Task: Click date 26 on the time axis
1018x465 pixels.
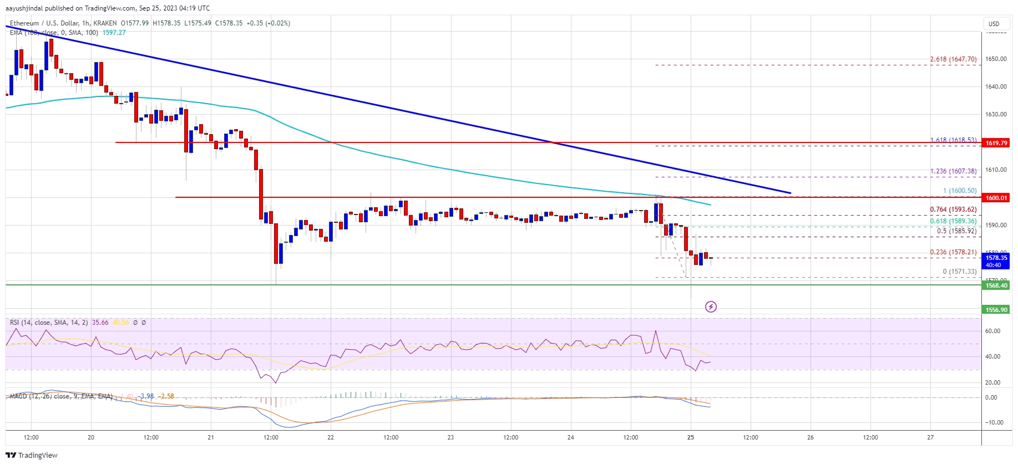Action: [811, 438]
